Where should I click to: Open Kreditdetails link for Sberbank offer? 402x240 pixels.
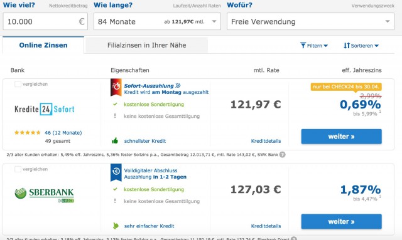pos(266,226)
